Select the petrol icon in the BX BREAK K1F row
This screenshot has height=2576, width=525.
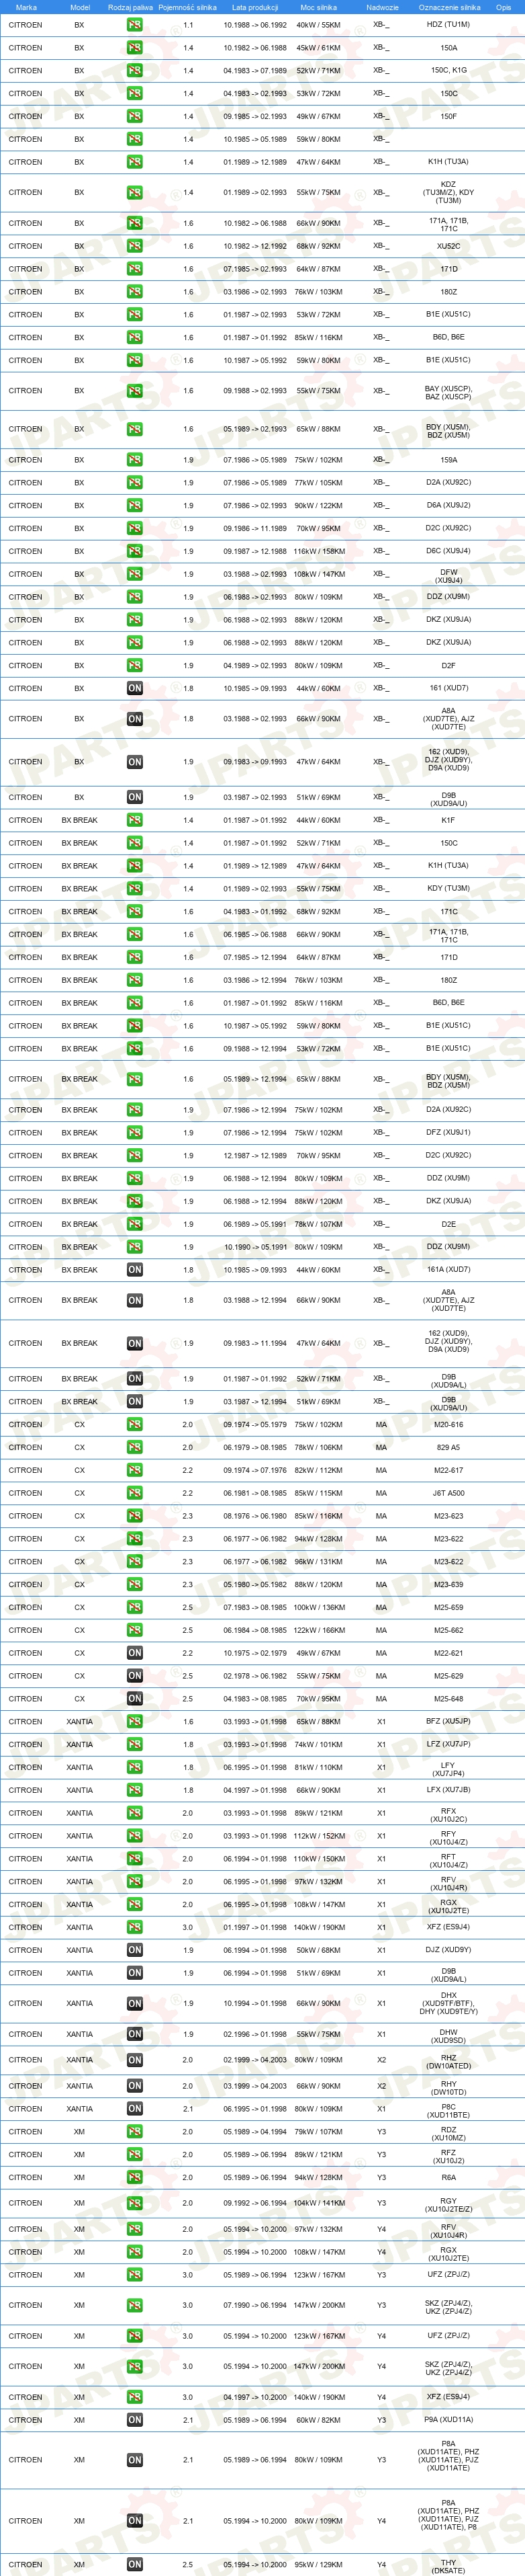click(135, 820)
